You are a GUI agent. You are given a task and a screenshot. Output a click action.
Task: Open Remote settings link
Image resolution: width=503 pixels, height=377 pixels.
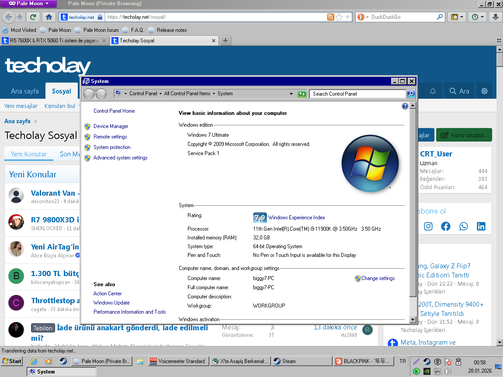110,137
